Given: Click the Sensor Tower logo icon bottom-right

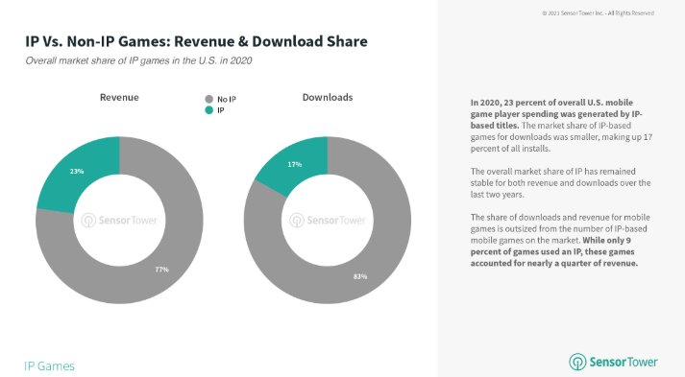Looking at the screenshot, I should pyautogui.click(x=577, y=363).
